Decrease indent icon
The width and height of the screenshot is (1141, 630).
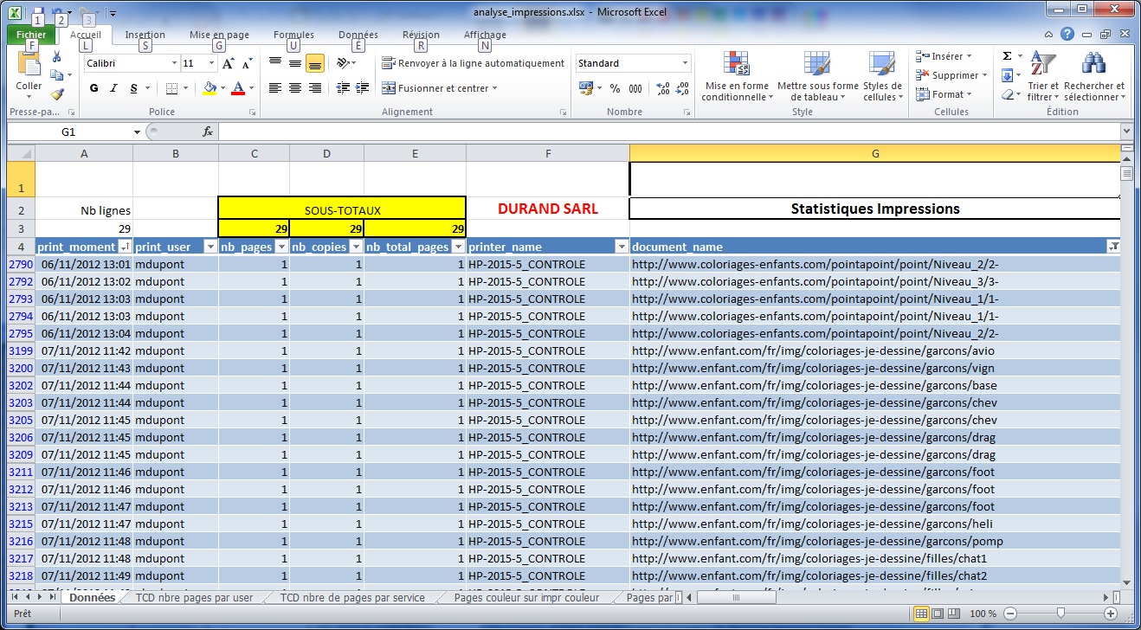(343, 88)
